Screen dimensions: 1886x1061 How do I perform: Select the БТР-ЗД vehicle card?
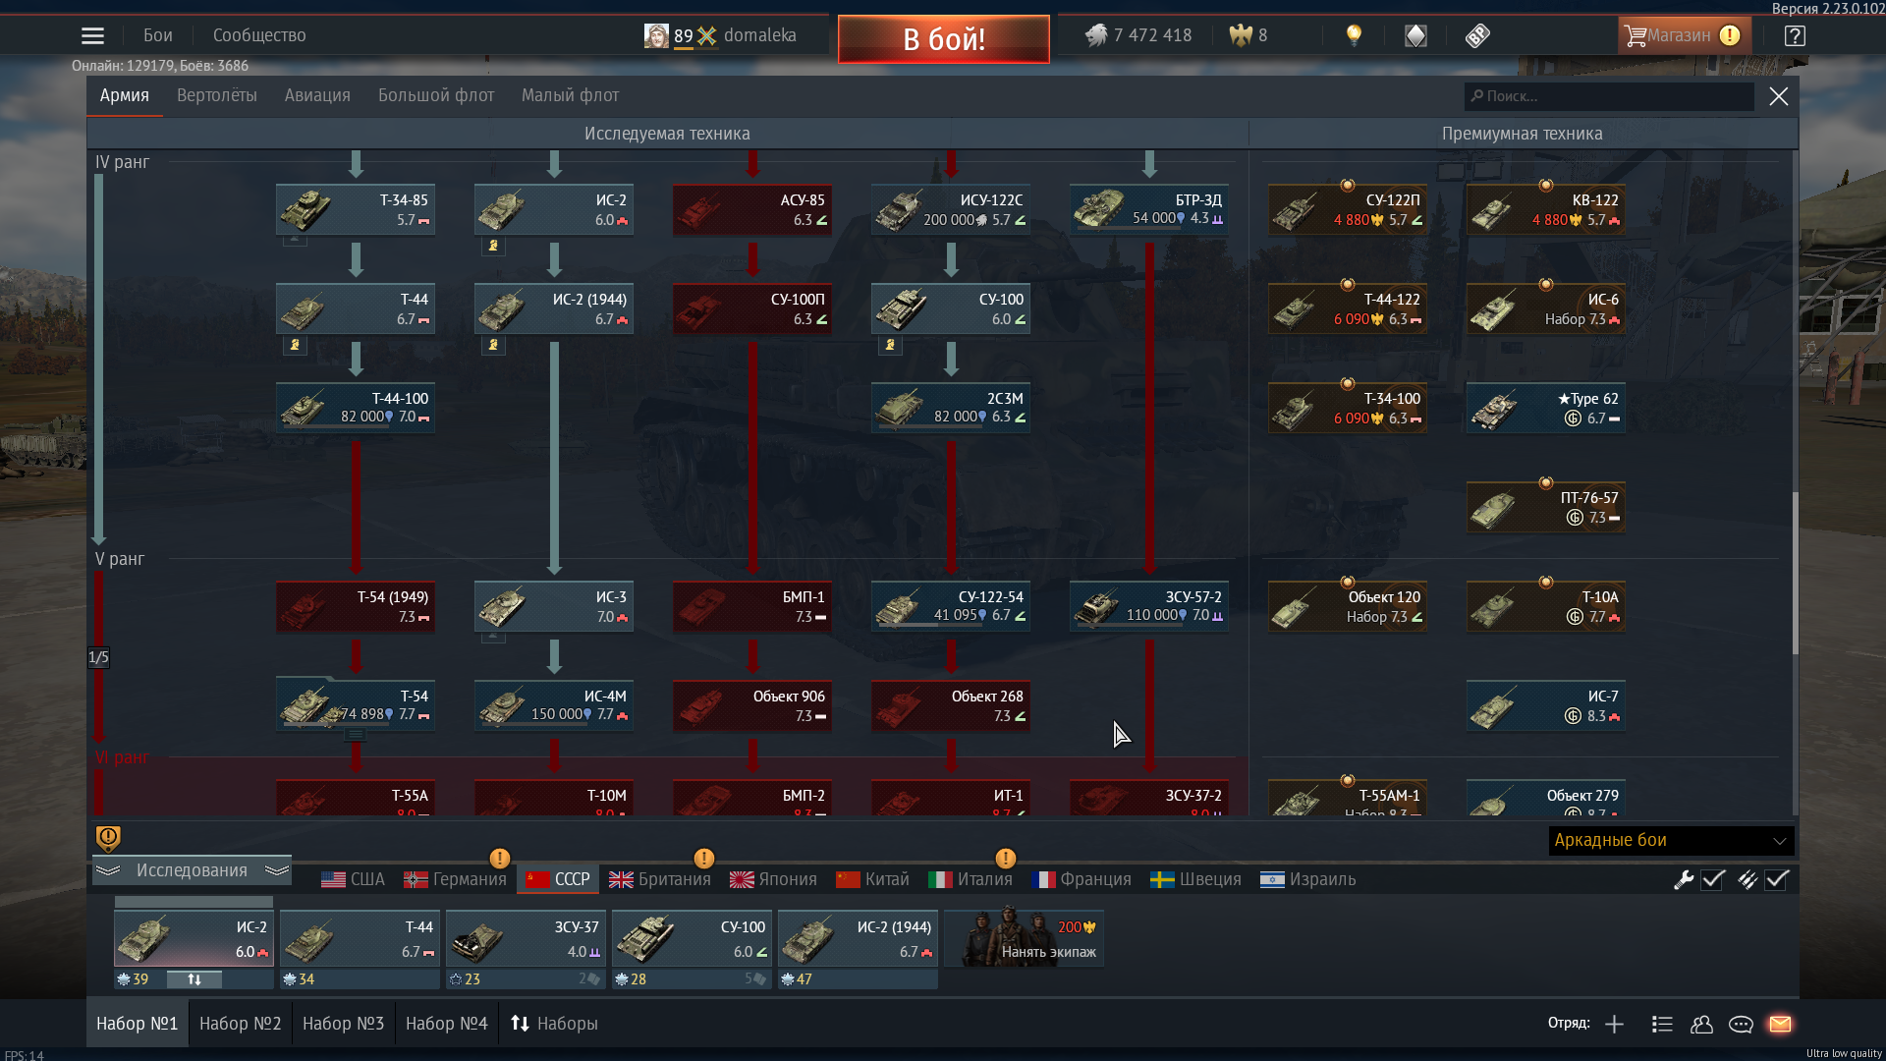[x=1148, y=209]
